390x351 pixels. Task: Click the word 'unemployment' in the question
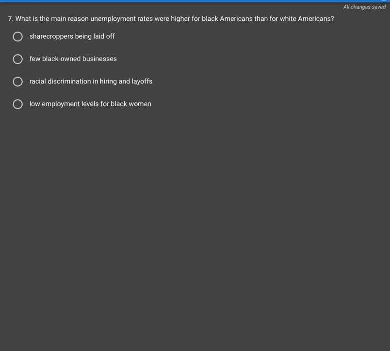coord(114,19)
